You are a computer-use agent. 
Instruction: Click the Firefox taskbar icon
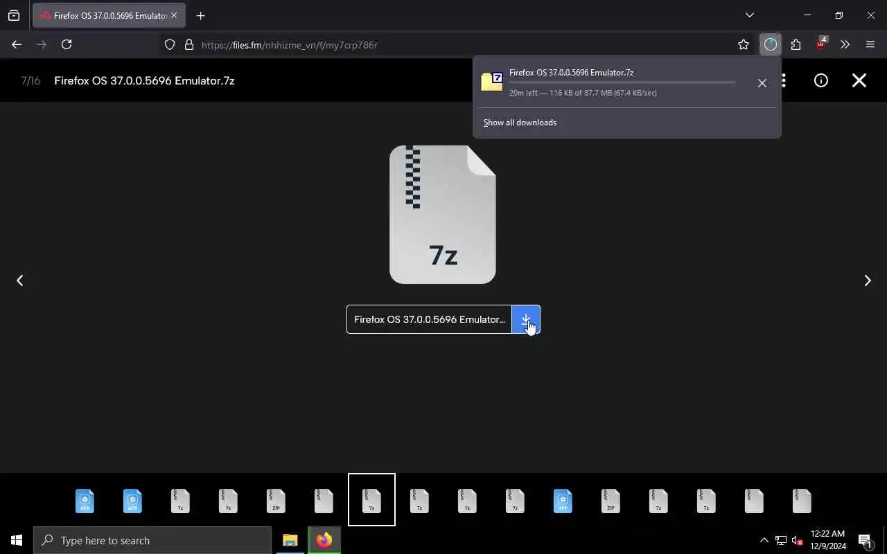[324, 540]
